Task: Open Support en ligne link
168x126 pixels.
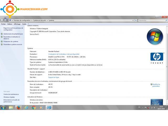Action: (54, 77)
